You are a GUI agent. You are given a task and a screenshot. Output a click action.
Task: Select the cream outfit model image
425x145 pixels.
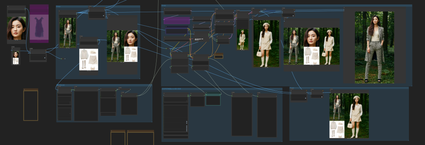click(x=266, y=44)
